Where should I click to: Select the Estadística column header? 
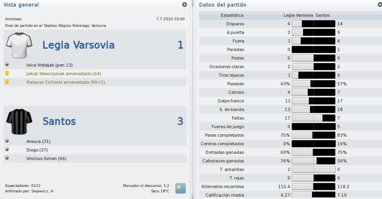coord(232,15)
